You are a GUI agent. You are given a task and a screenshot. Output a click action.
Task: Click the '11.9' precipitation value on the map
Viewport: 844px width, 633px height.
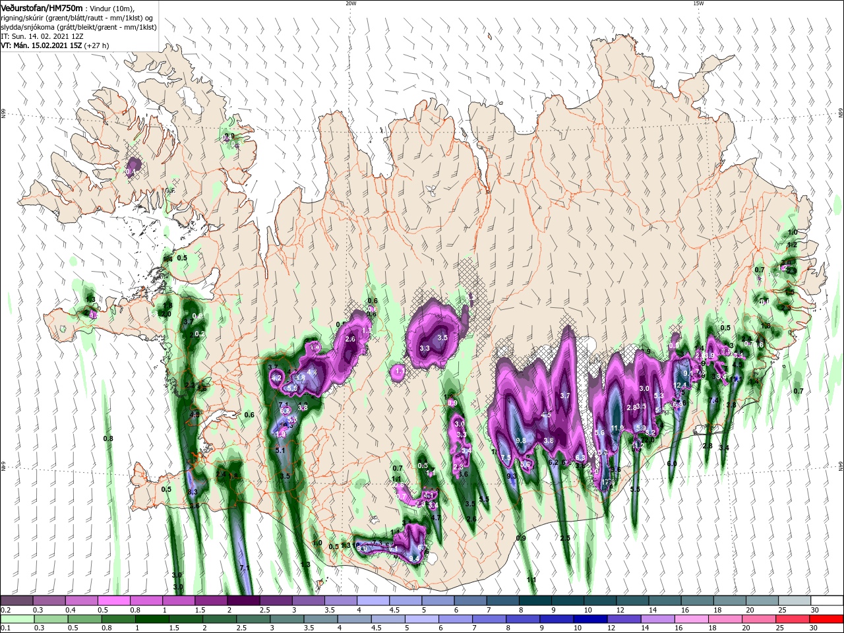618,428
